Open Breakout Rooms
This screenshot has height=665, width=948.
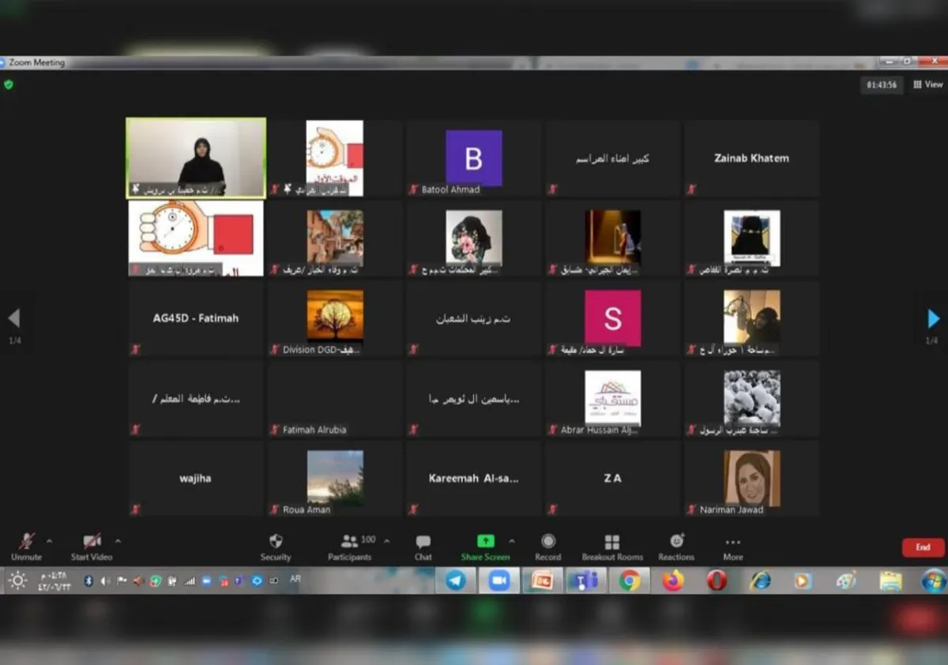pos(612,547)
